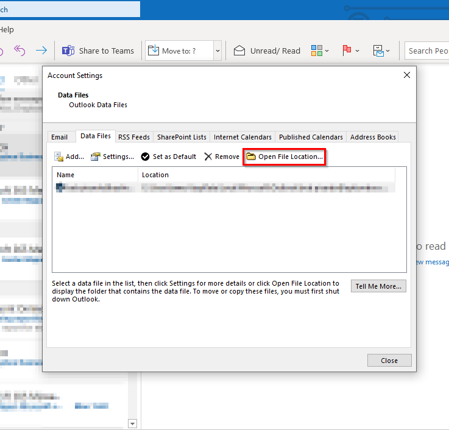Open the Categorize color squares dropdown
449x430 pixels.
(x=320, y=51)
